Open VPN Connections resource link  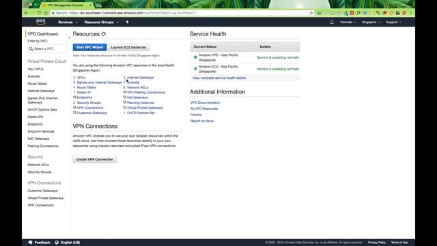pyautogui.click(x=90, y=108)
